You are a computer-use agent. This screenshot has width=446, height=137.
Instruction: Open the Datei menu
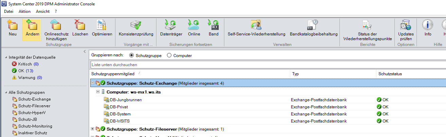[x=8, y=11]
